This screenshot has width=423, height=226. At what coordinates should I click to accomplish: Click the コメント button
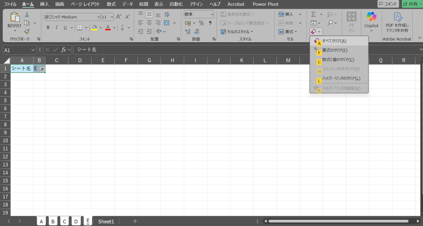tap(388, 4)
